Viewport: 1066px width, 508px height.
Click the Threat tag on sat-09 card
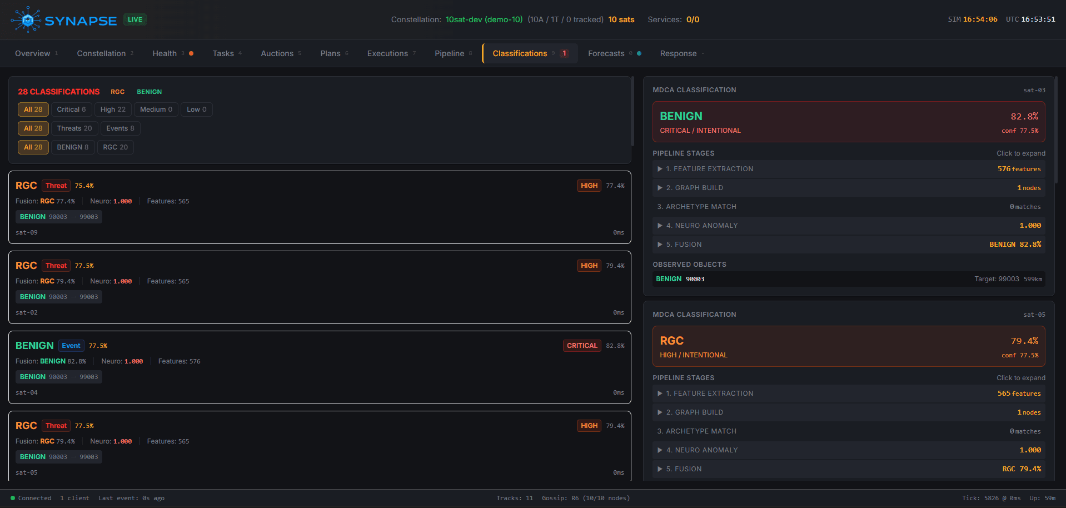click(56, 186)
